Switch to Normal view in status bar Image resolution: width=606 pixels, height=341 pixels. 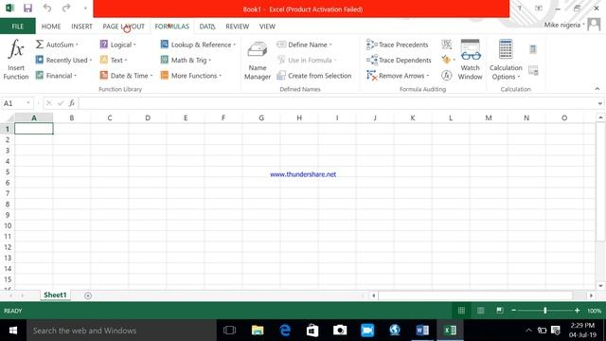(x=461, y=311)
